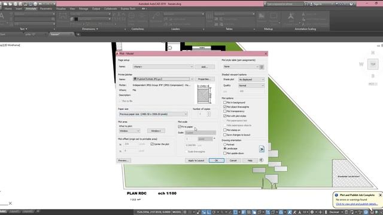Click the paper preview thumbnail
The image size is (383, 215).
click(205, 94)
